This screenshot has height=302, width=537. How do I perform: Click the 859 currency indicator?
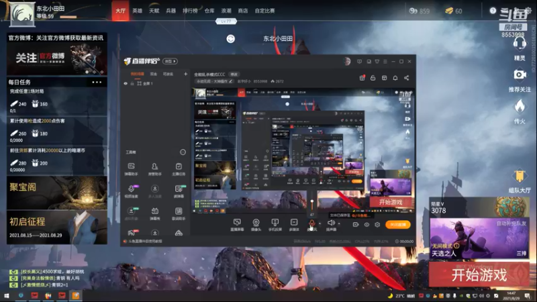click(x=419, y=11)
